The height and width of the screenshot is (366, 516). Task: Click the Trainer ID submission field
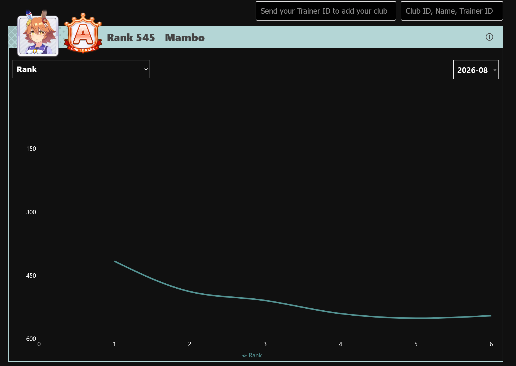[326, 11]
